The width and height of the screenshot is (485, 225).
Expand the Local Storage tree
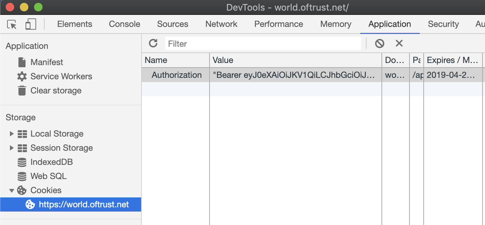[x=12, y=134]
